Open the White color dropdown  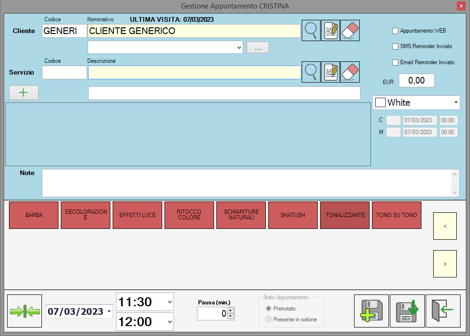click(x=455, y=102)
